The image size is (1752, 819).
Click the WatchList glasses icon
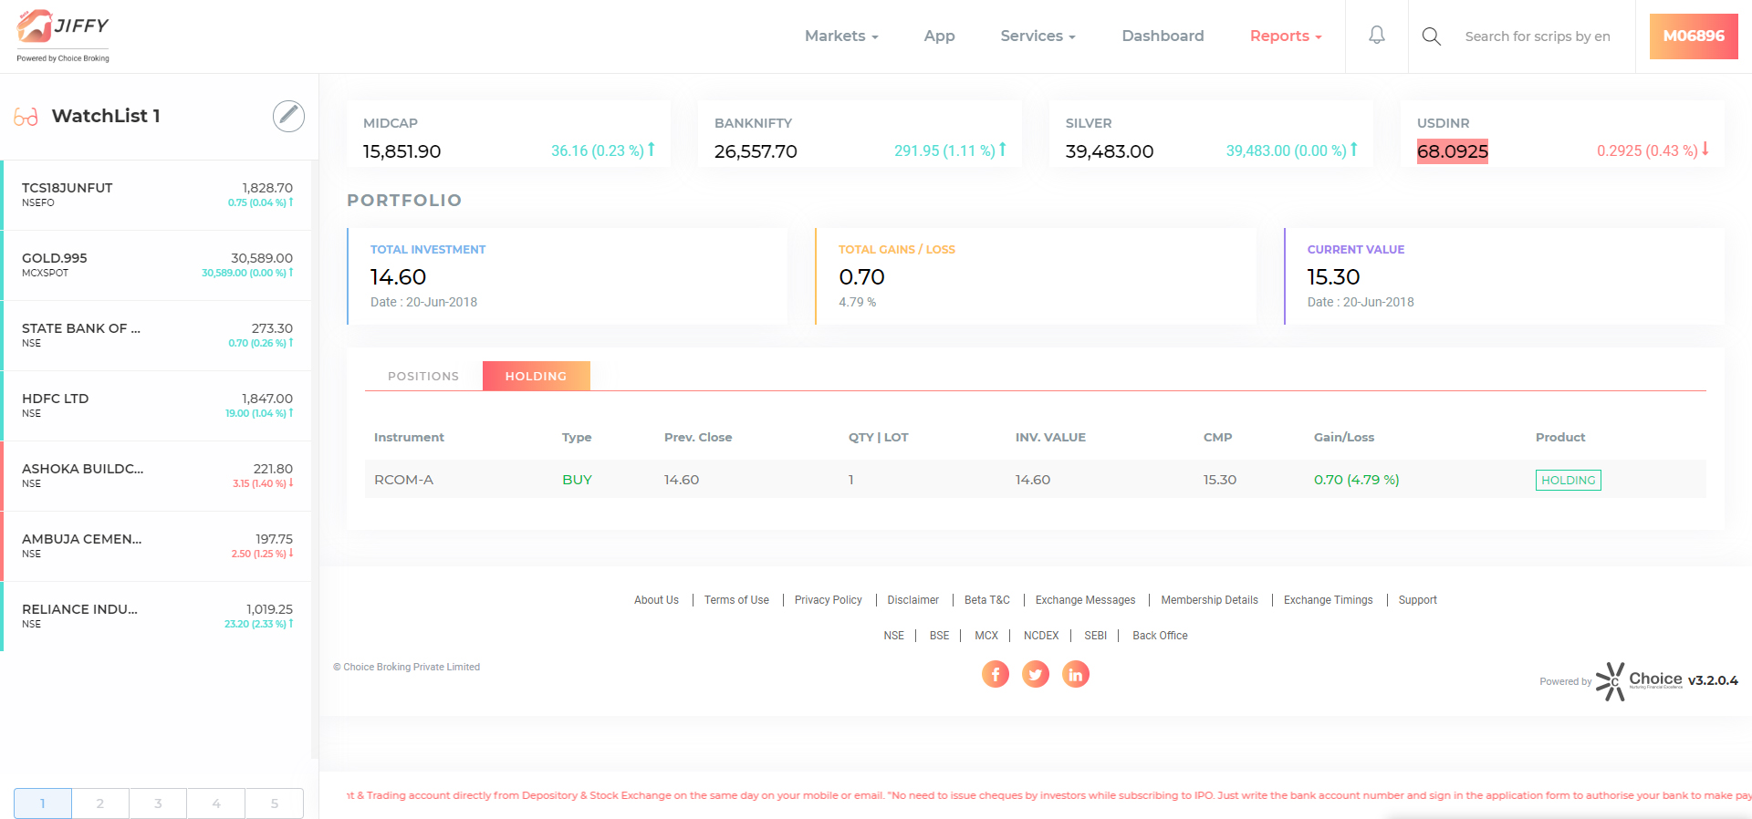[26, 117]
